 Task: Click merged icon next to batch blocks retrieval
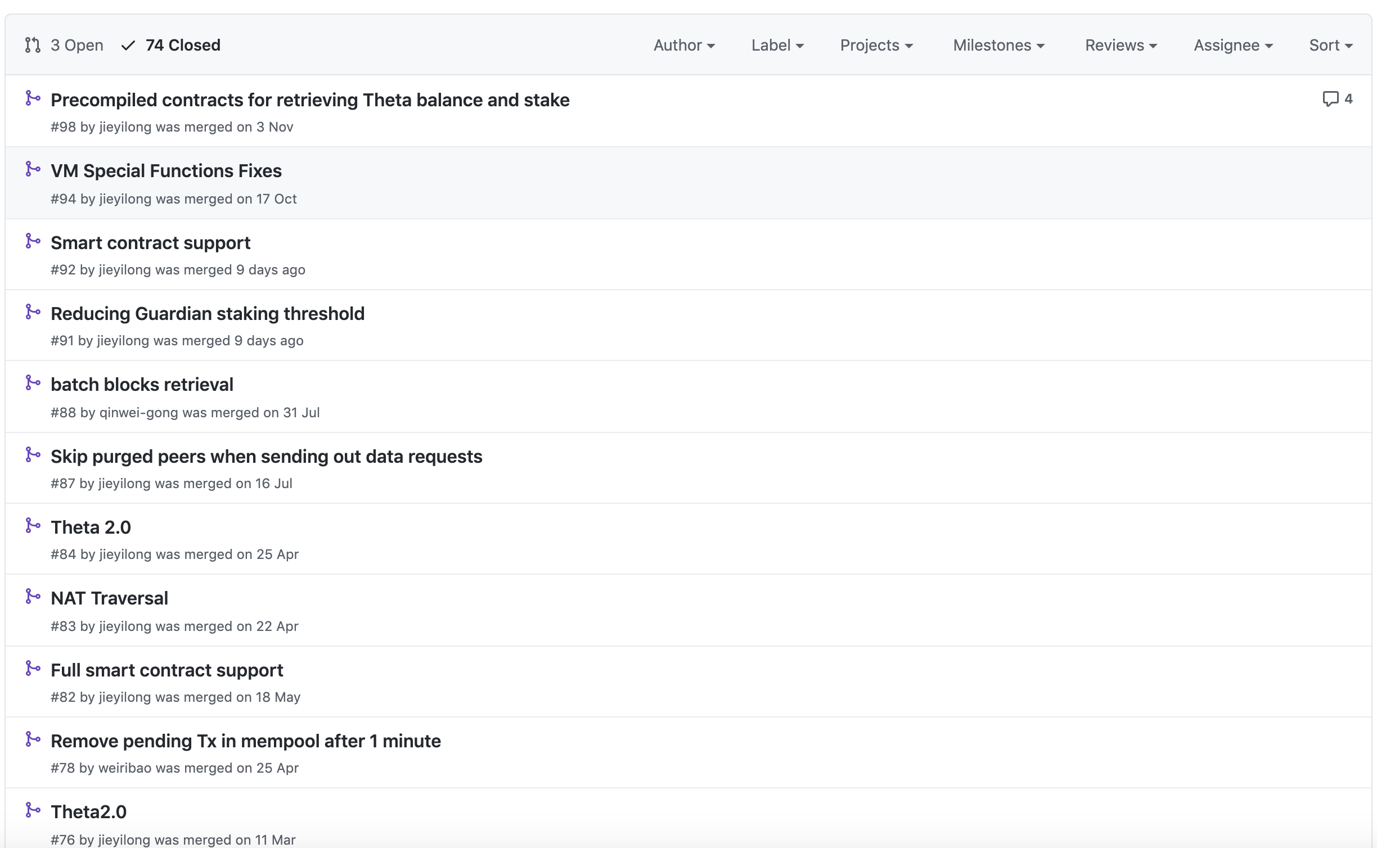click(33, 383)
